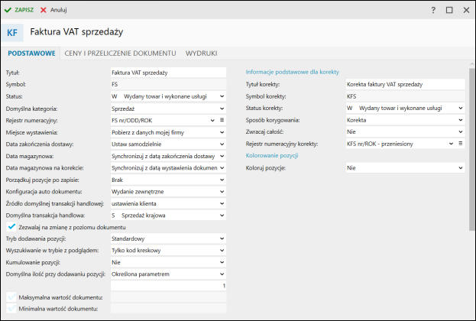Click the vertical scrollbar on the right
This screenshot has height=321, width=476.
click(471, 149)
